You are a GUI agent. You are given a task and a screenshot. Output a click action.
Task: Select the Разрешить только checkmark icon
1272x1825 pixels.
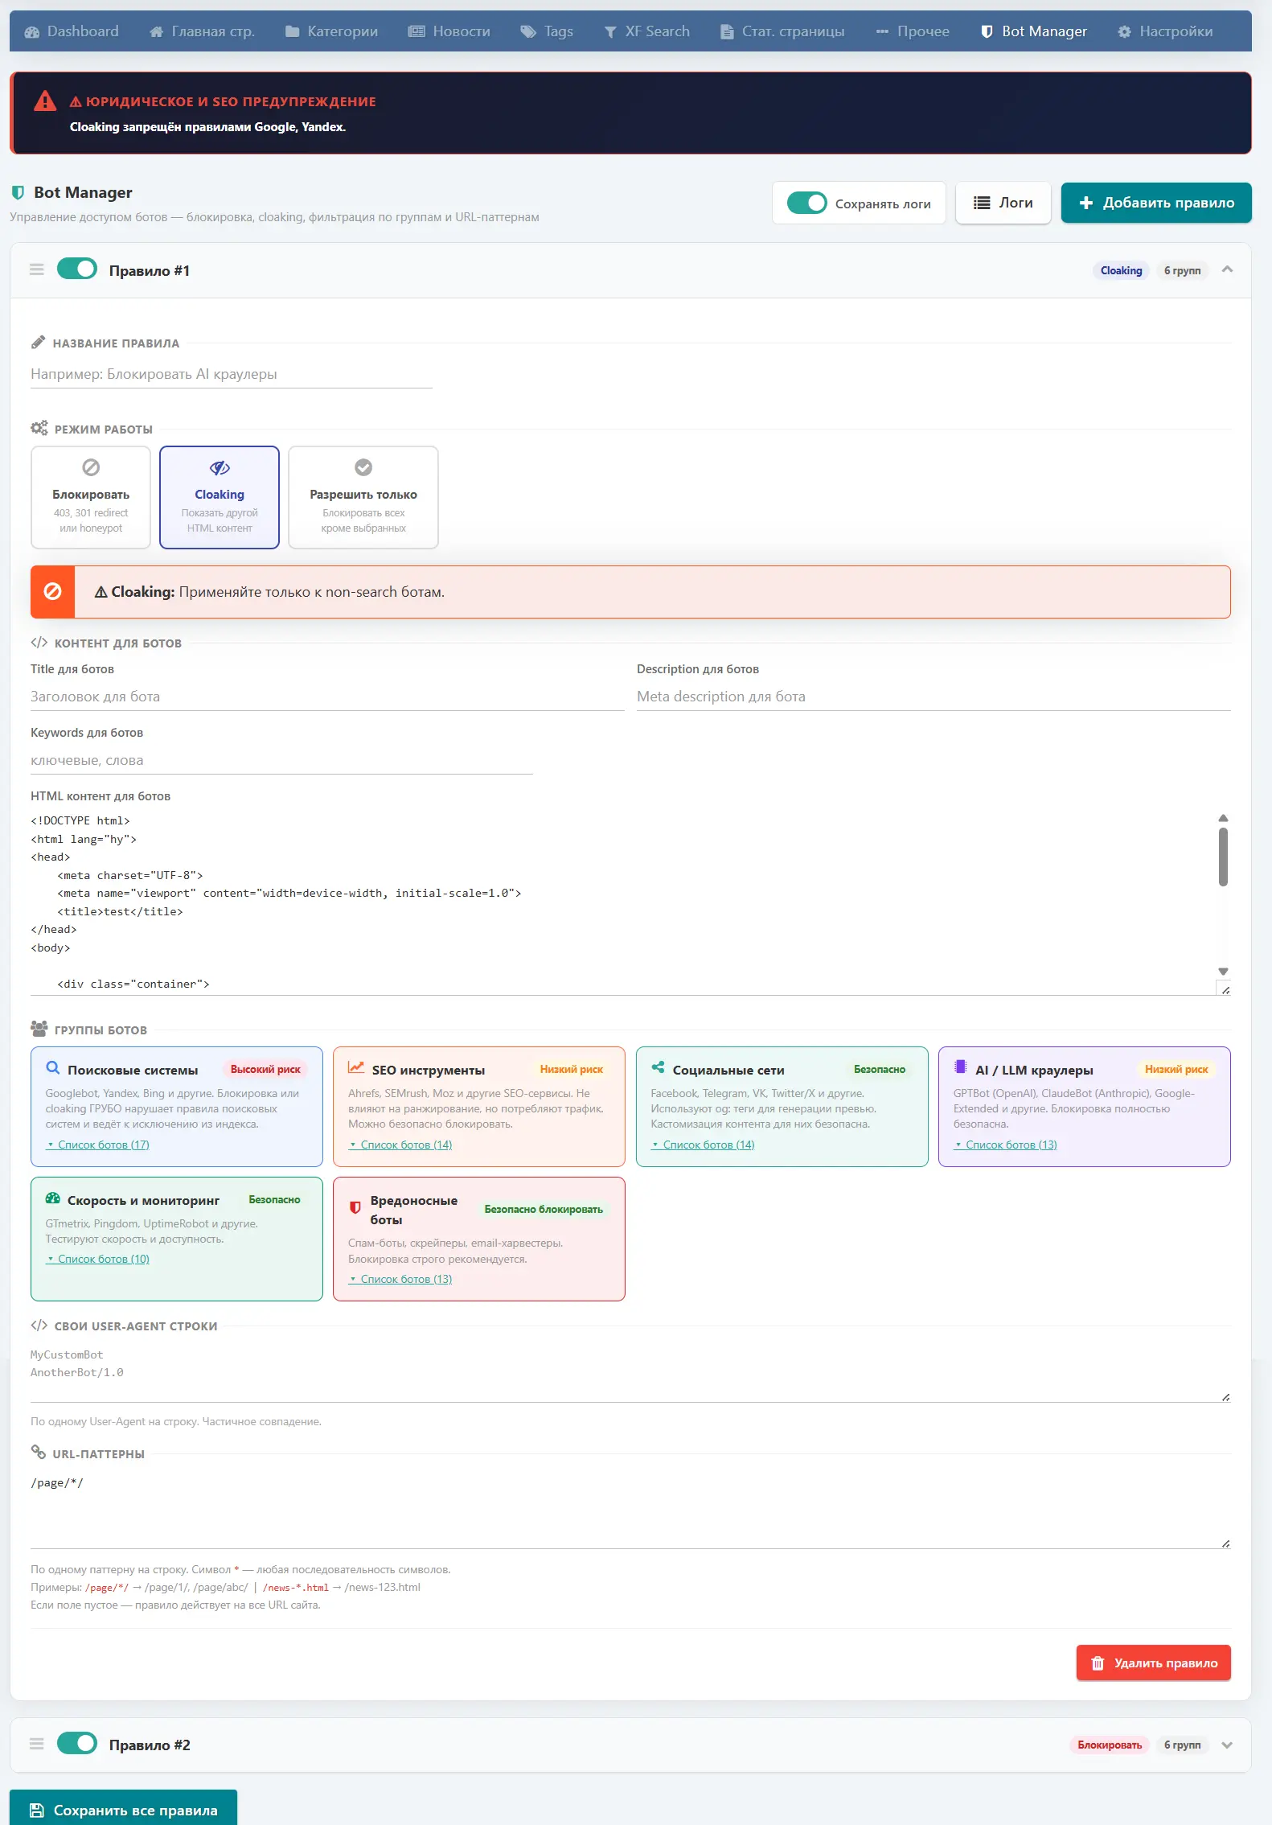(363, 467)
